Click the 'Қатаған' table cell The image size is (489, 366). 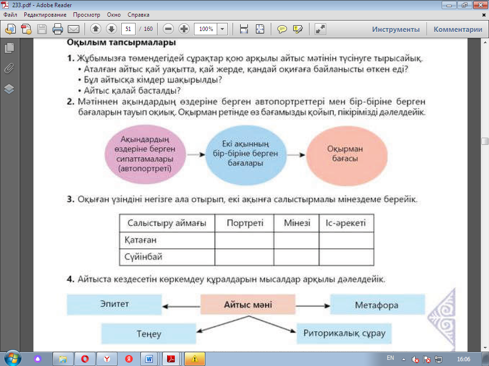click(x=167, y=240)
